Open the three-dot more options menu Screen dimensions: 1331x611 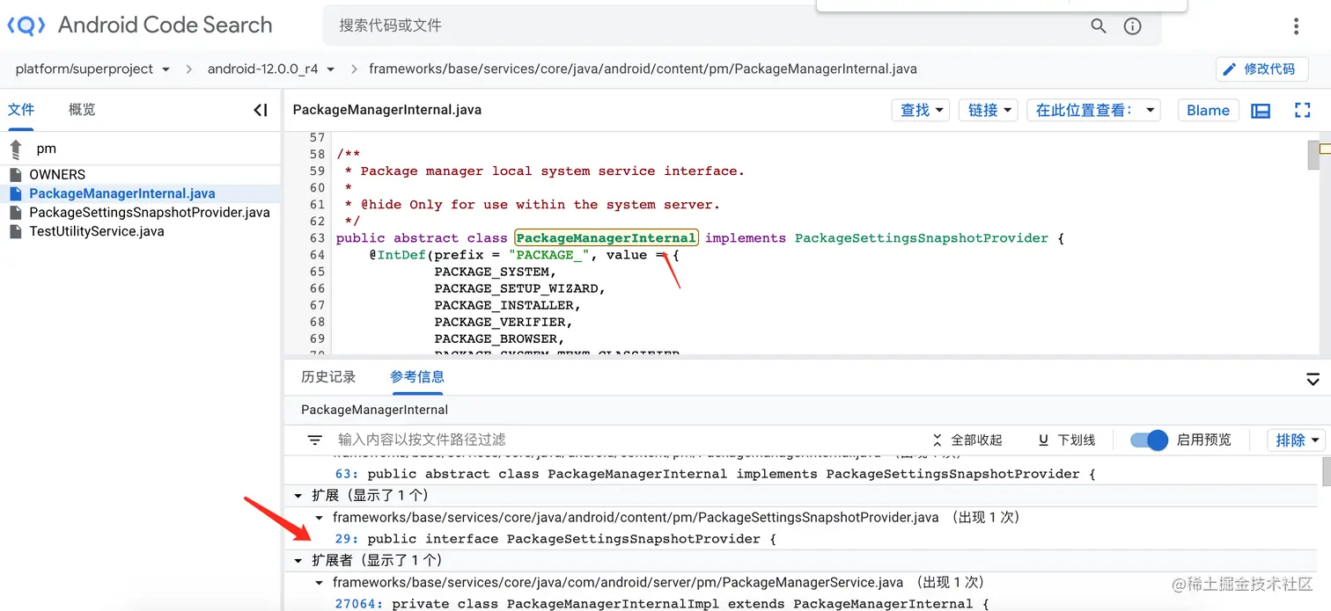(1296, 26)
